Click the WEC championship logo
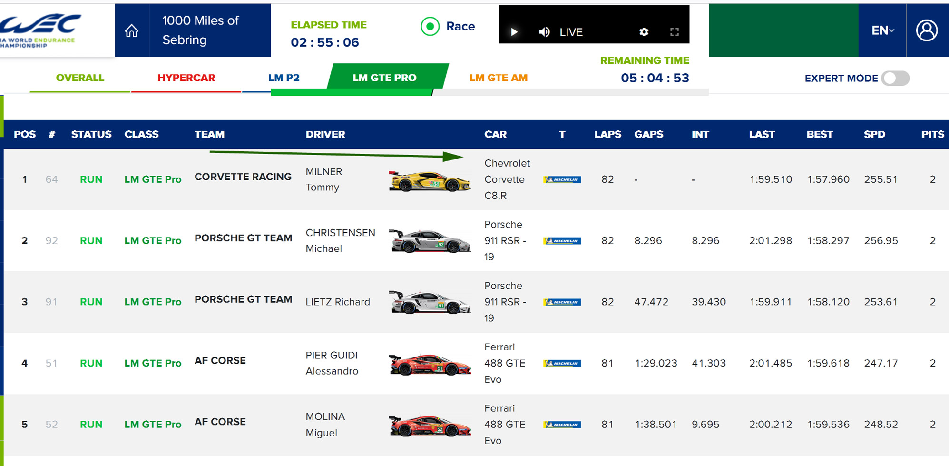 tap(40, 30)
